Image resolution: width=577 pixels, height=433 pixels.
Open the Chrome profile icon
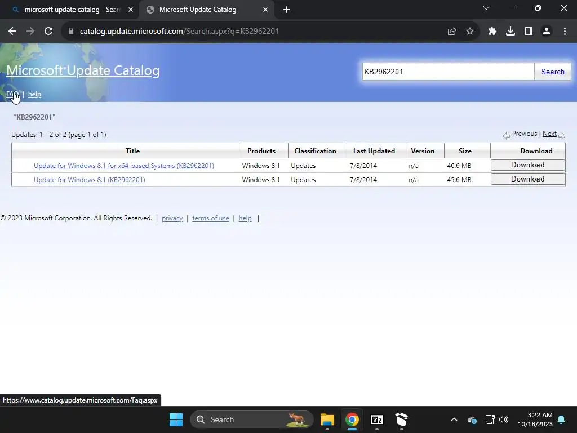point(547,32)
